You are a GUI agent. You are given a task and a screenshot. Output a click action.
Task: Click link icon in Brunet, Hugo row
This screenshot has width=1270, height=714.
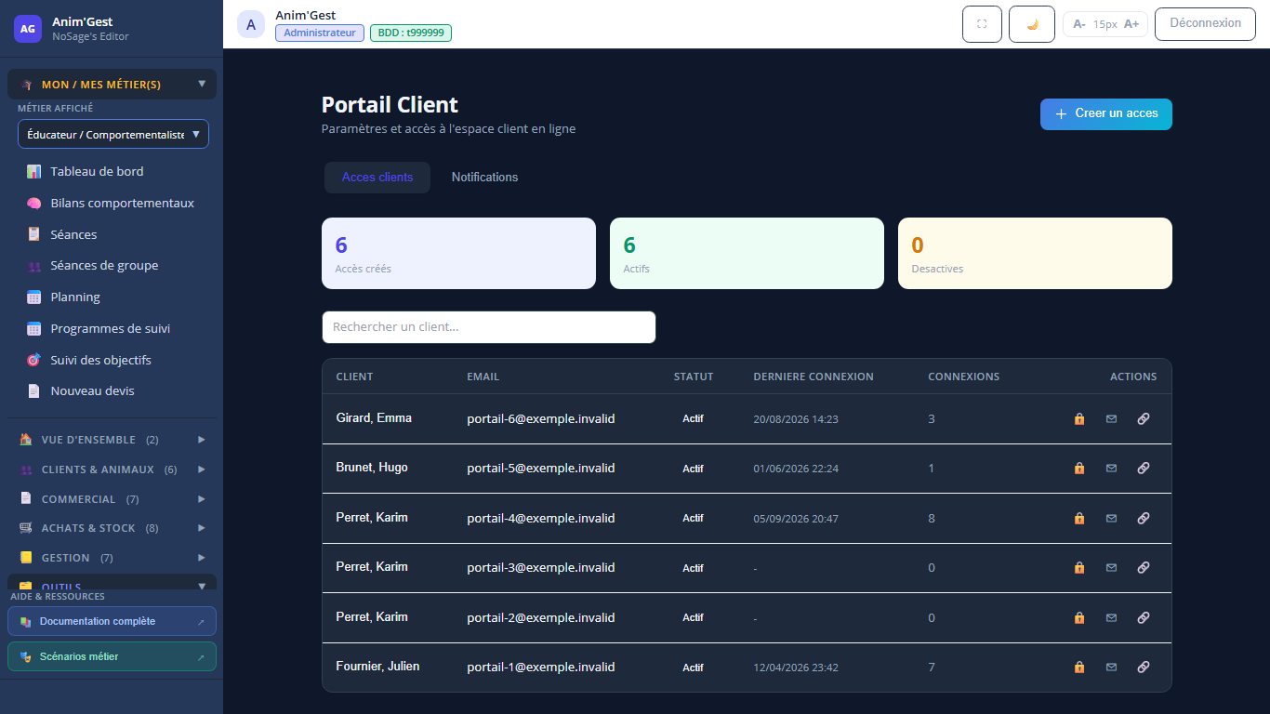1144,469
